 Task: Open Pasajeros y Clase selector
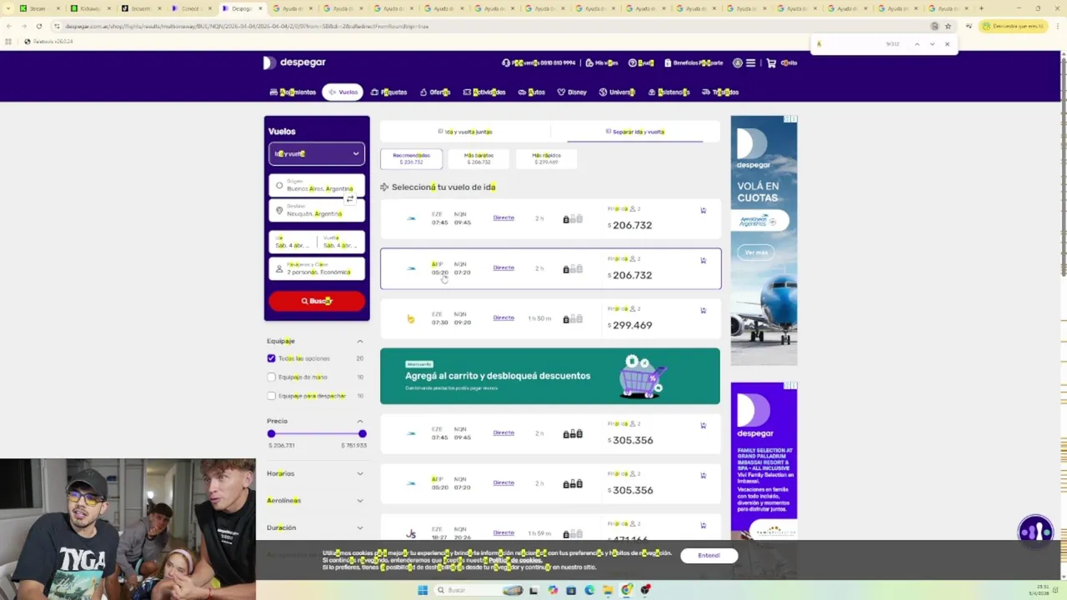click(317, 268)
